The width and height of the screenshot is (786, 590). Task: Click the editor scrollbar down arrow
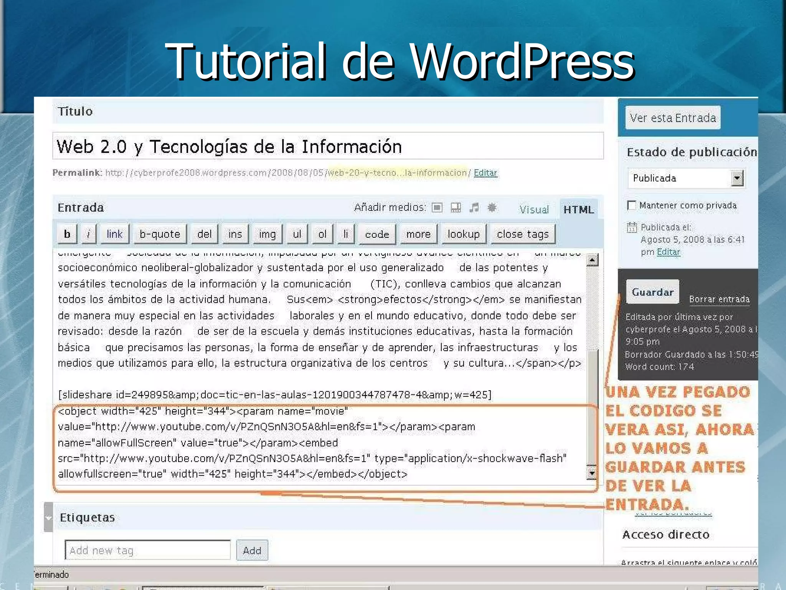tap(593, 473)
